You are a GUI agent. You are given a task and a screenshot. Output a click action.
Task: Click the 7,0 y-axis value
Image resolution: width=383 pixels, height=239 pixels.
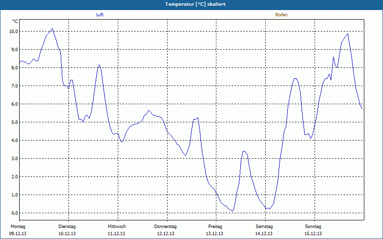click(x=15, y=86)
